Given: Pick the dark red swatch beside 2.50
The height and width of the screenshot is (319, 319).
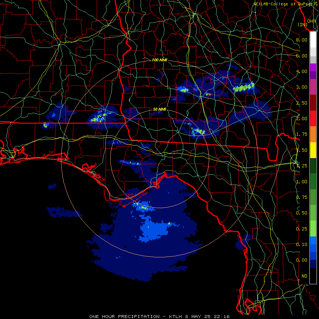Looking at the screenshot, I should click(x=313, y=103).
